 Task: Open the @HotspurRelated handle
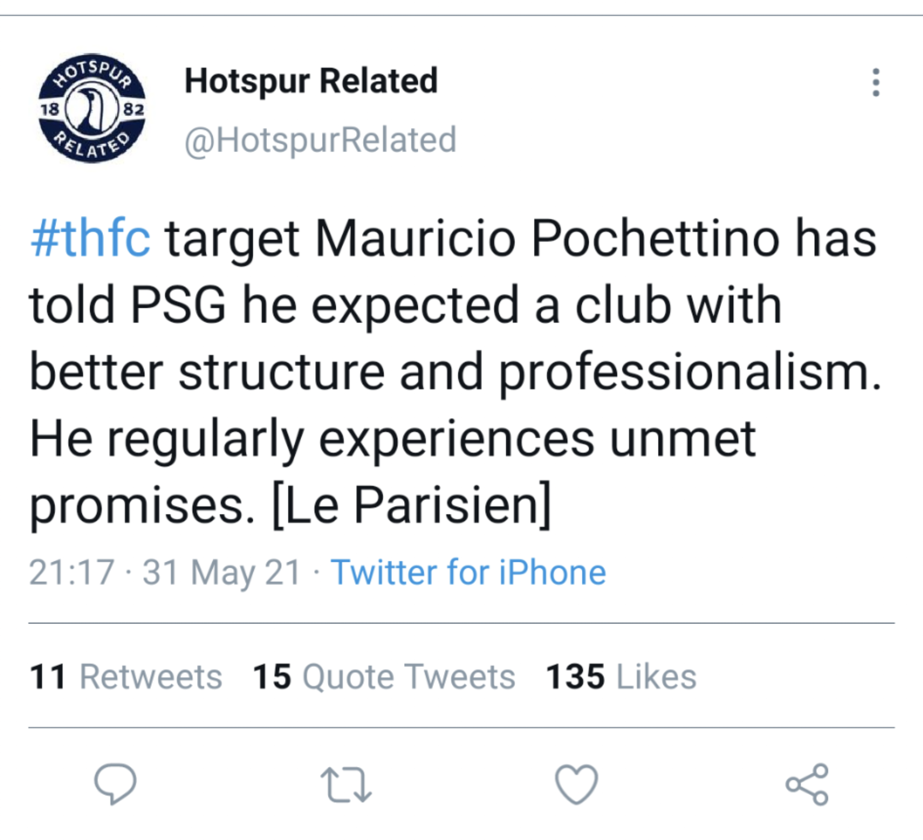[320, 140]
